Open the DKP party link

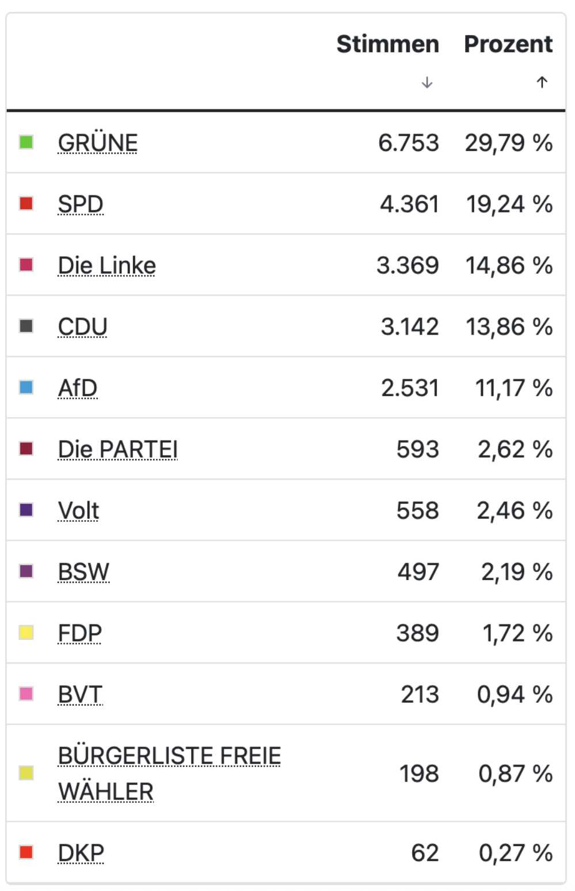pyautogui.click(x=81, y=853)
